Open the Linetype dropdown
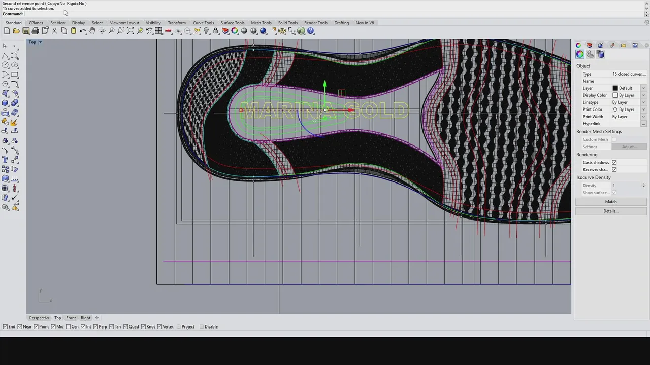This screenshot has width=650, height=365. tap(643, 102)
